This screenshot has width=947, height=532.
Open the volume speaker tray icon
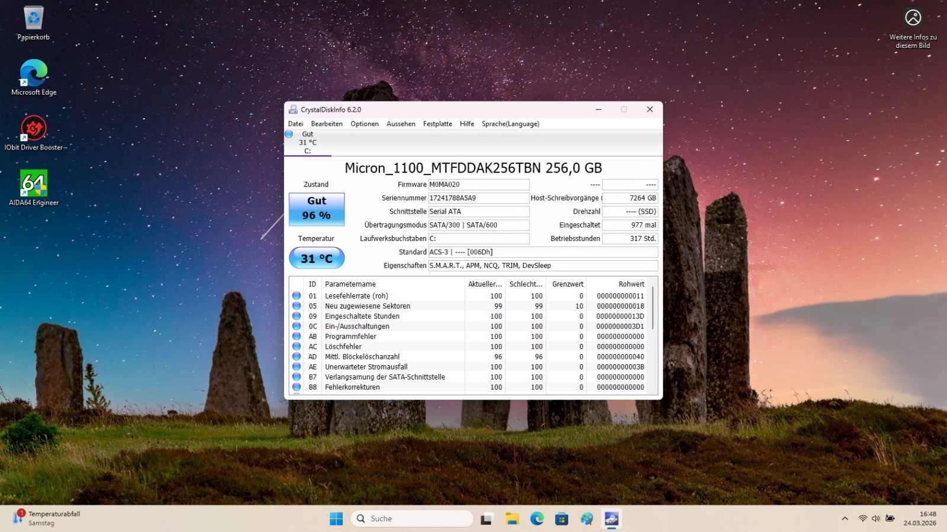tap(876, 518)
